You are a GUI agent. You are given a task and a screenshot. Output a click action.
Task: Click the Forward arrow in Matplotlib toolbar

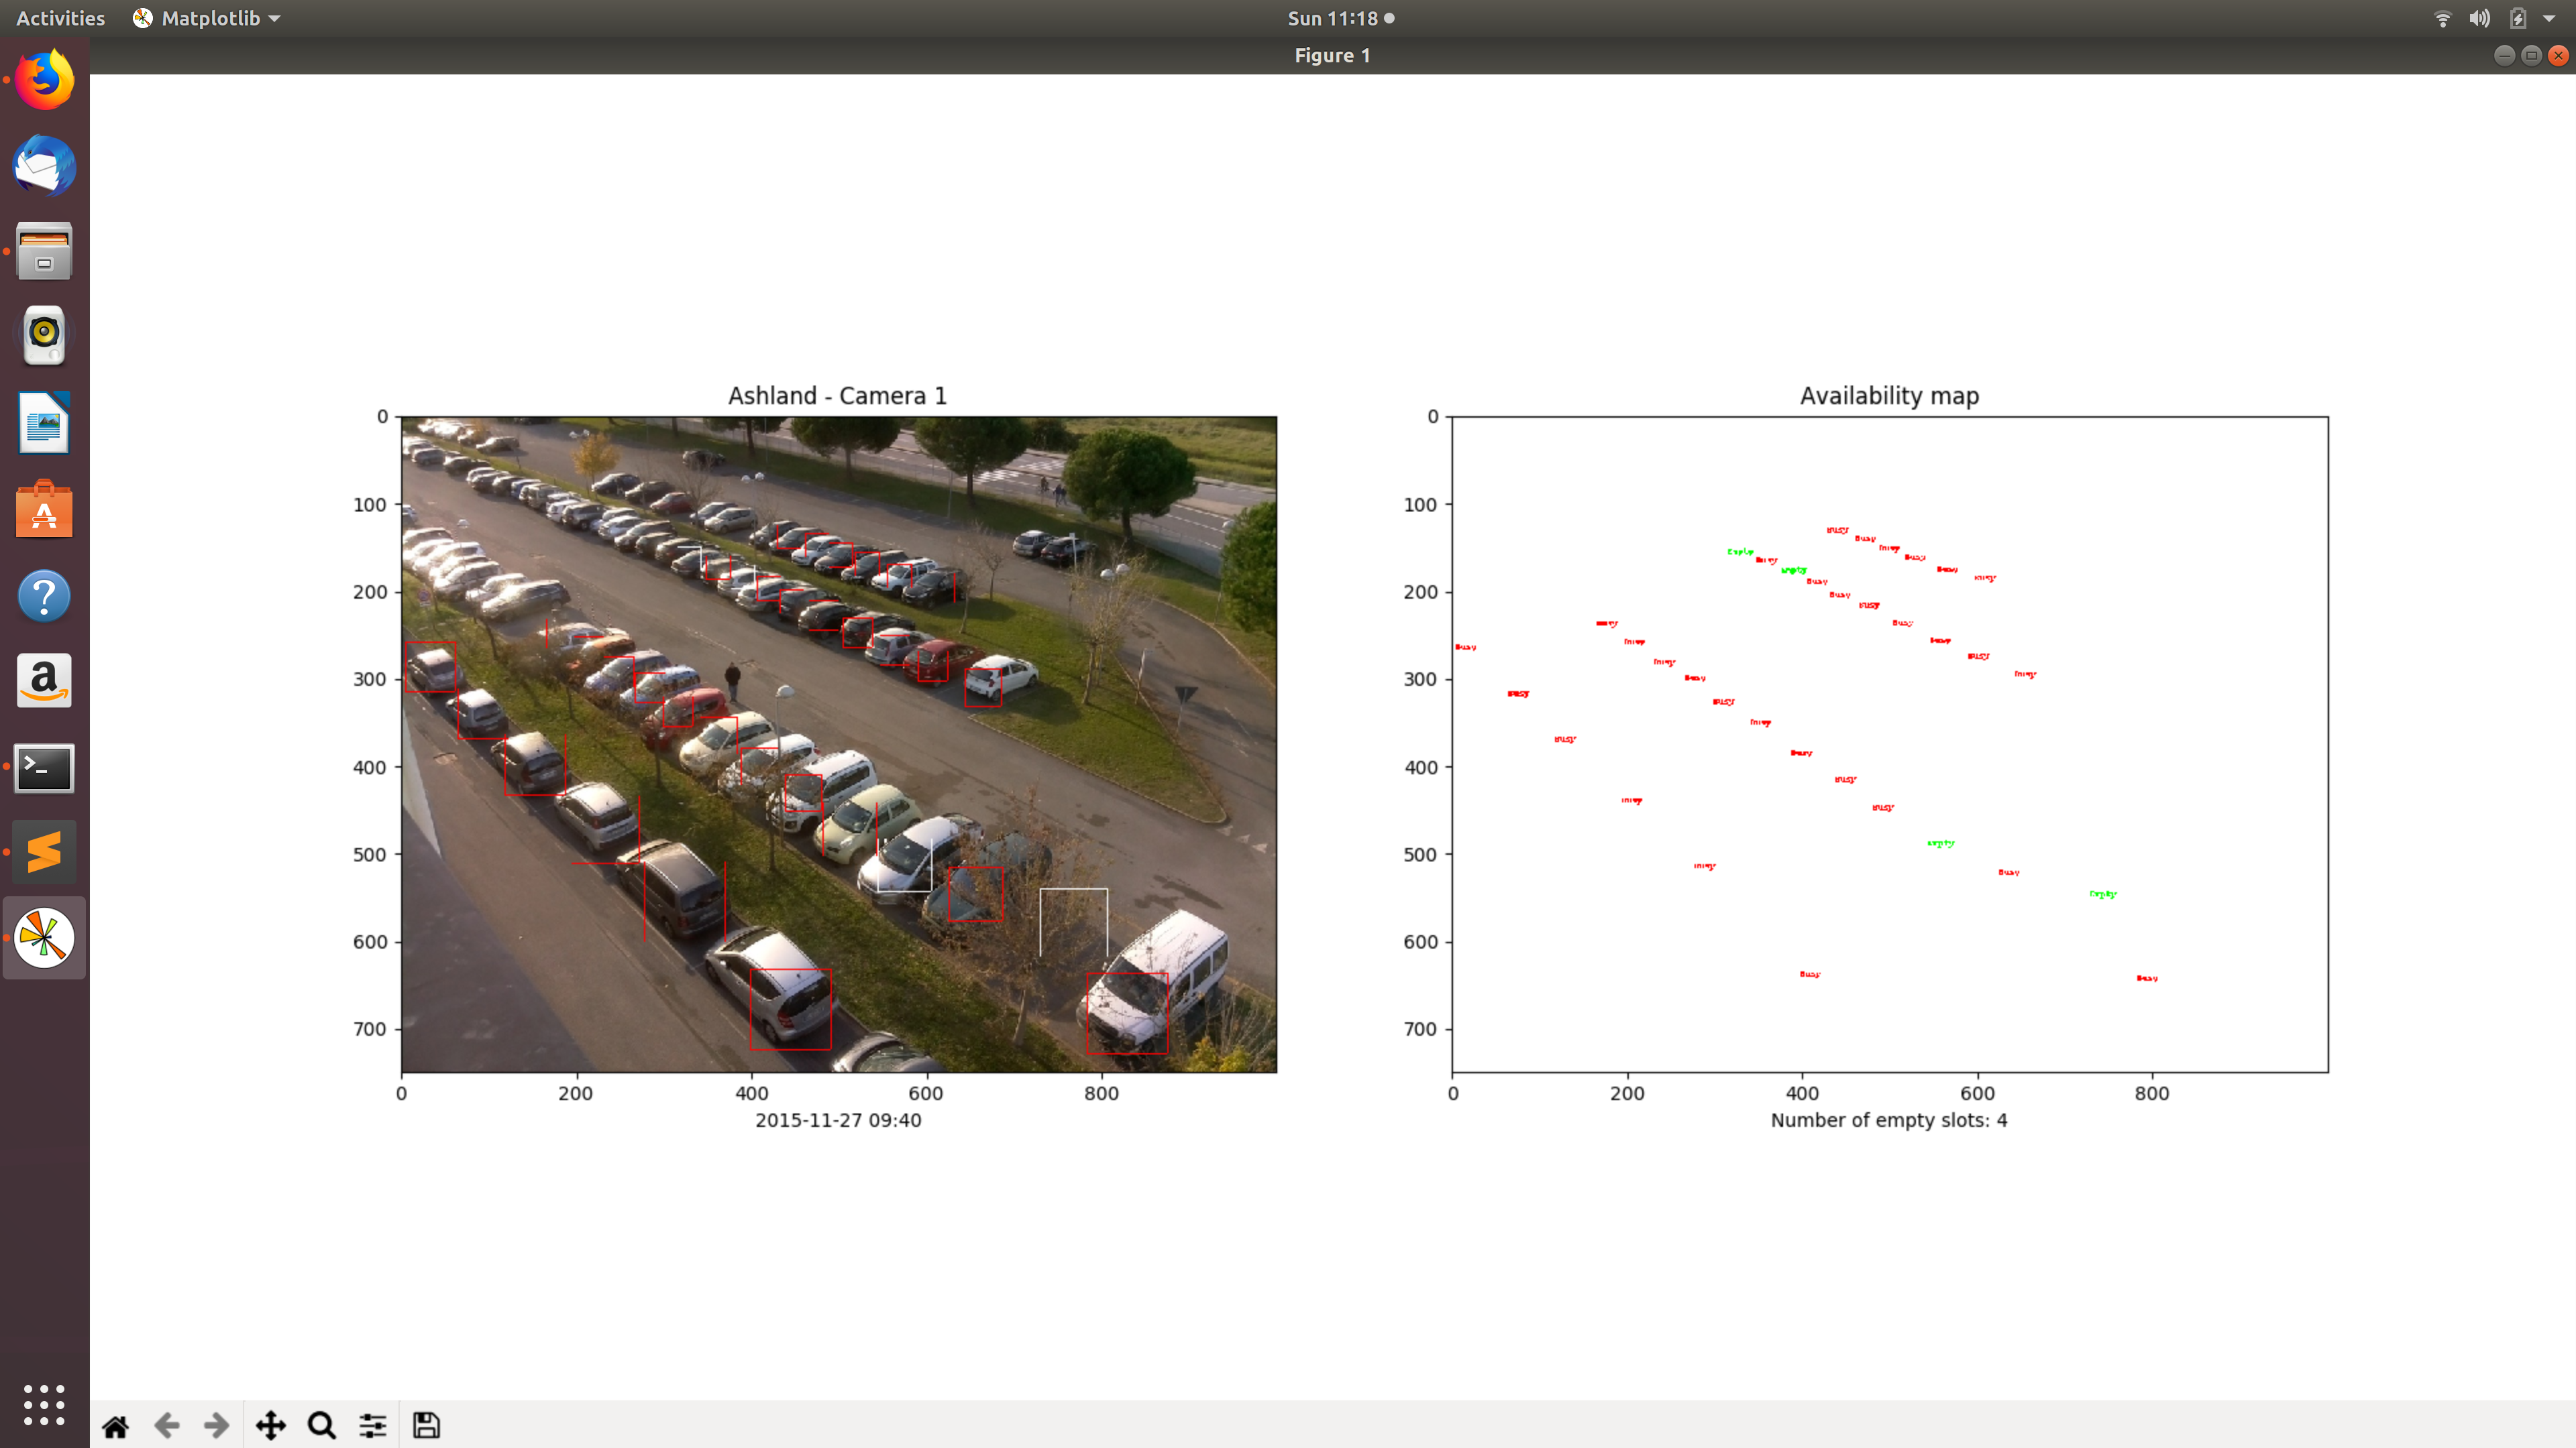[x=216, y=1426]
